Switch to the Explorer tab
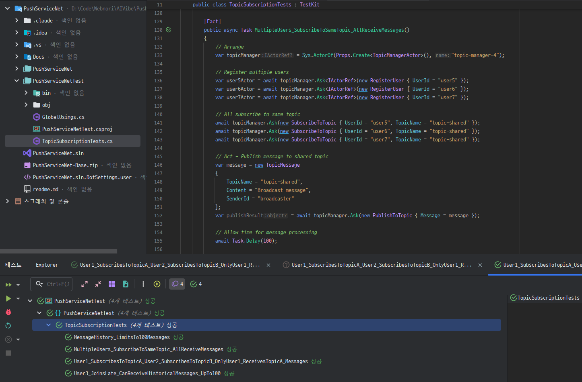 (47, 265)
